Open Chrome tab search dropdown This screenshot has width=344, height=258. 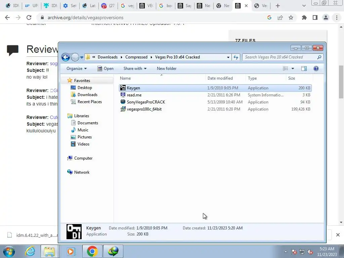pos(304,6)
